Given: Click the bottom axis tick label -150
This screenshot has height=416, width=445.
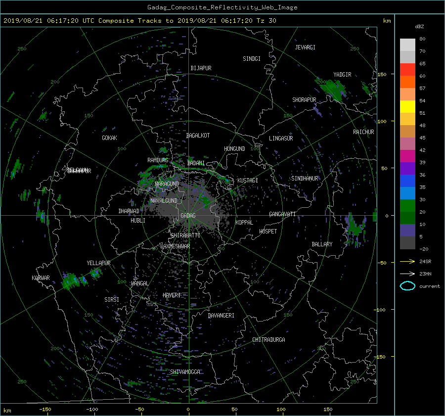Looking at the screenshot, I should pyautogui.click(x=45, y=410).
